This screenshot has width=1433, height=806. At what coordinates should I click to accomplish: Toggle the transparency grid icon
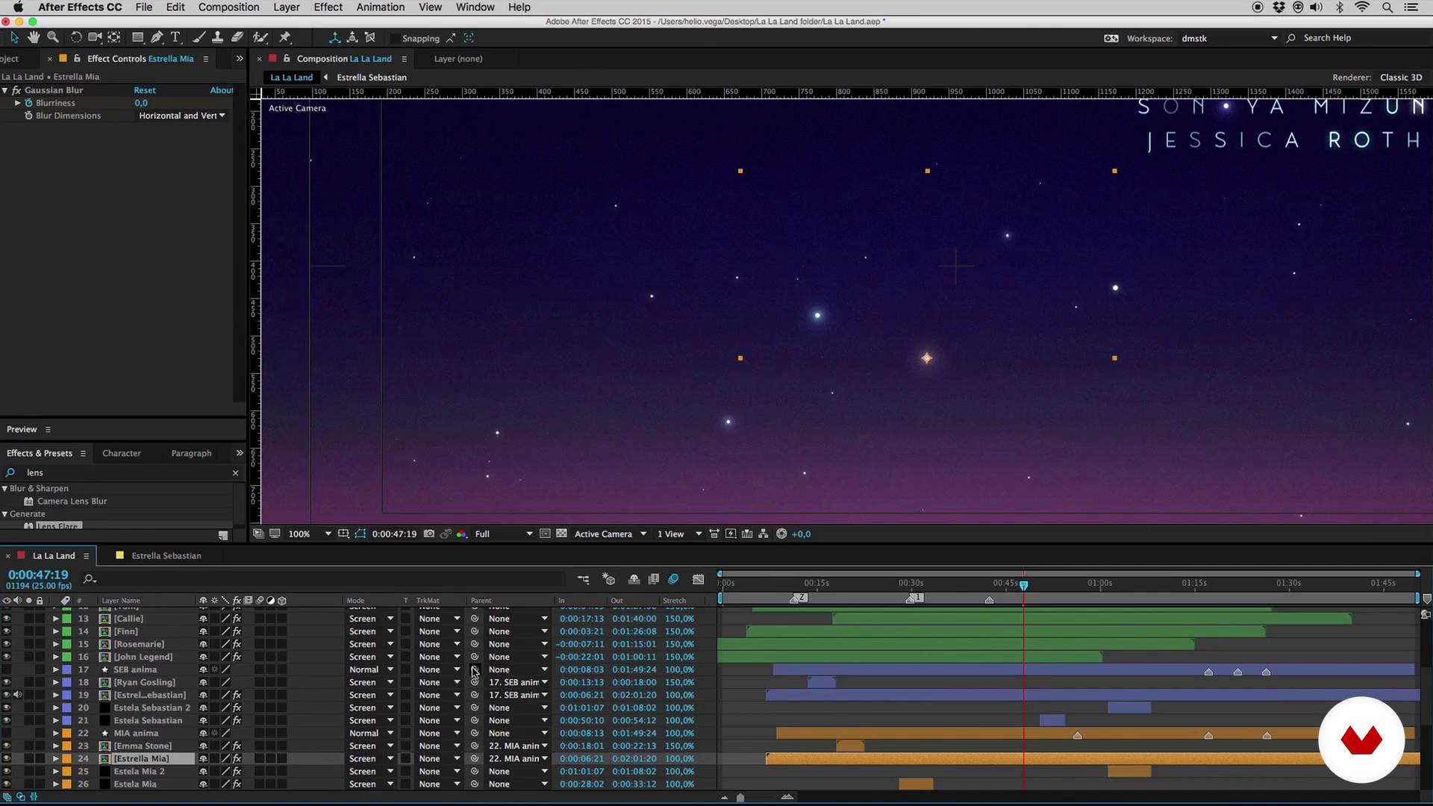[561, 534]
